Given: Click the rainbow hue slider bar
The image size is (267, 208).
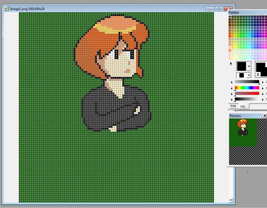Looking at the screenshot, I should coord(247,88).
